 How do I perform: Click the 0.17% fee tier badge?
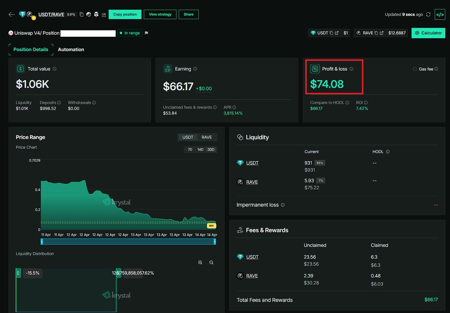[71, 15]
